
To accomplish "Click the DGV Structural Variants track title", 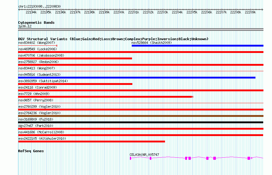I will [113, 39].
